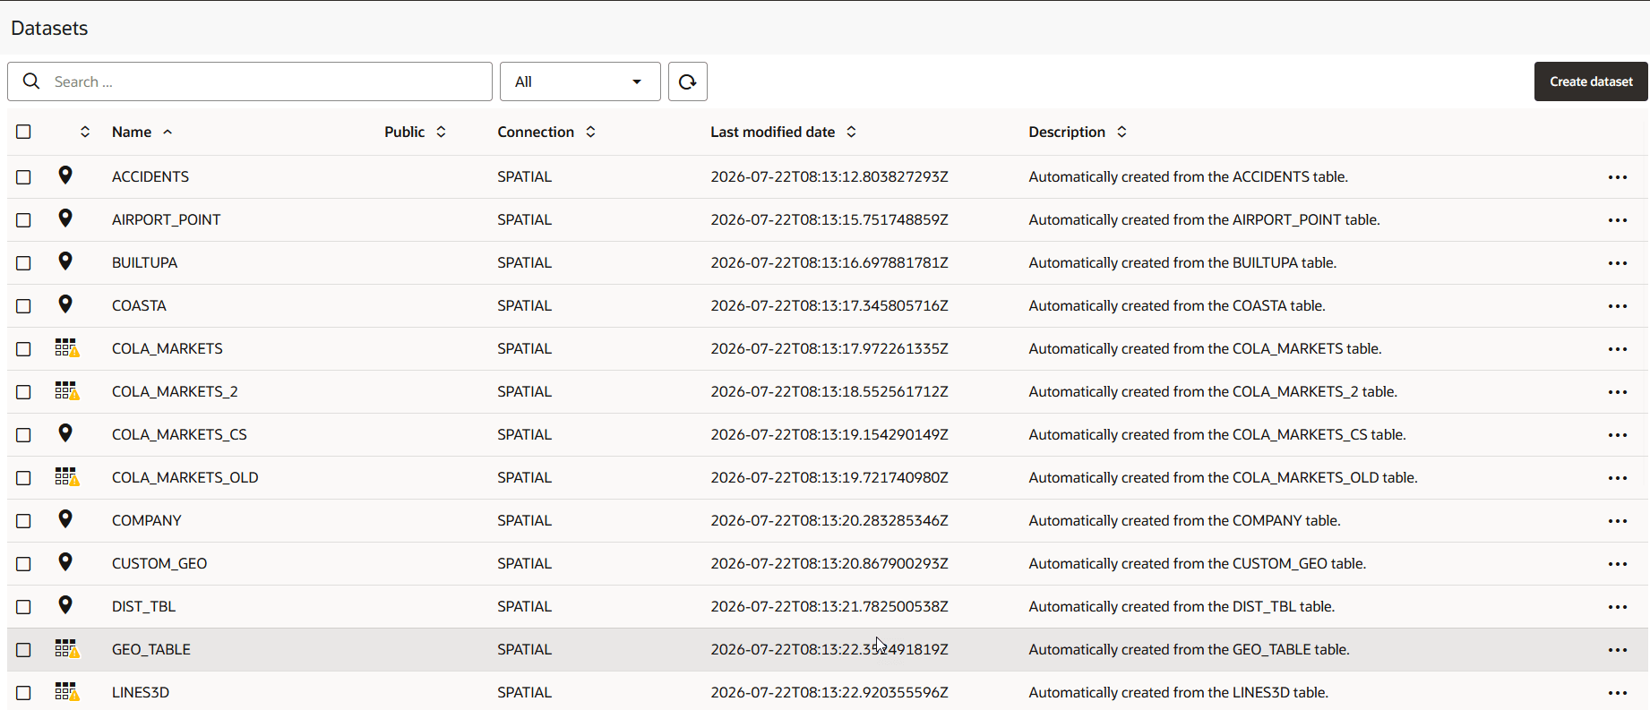Screen dimensions: 1650x710
Task: Open the three-dot menu for DIST_TBL
Action: (x=1617, y=607)
